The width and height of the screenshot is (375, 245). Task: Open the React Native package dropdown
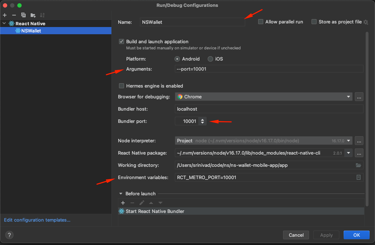348,153
